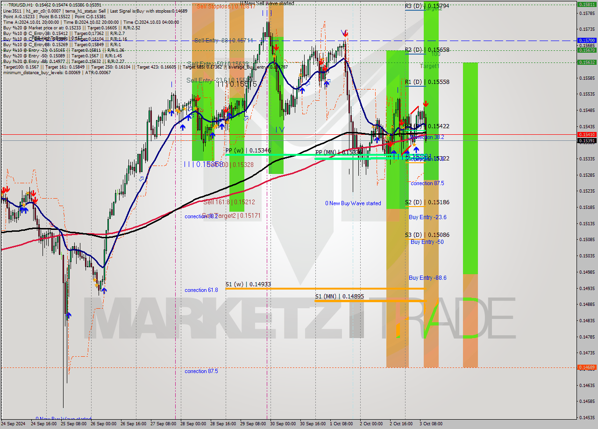
Task: Click the 1 Oct 08:00 time axis label
Action: click(x=342, y=424)
